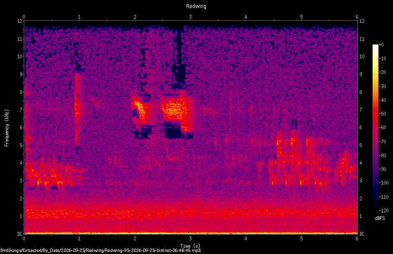The image size is (393, 254).
Task: Click the "DC" label on the left frequency axis
Action: (x=20, y=234)
